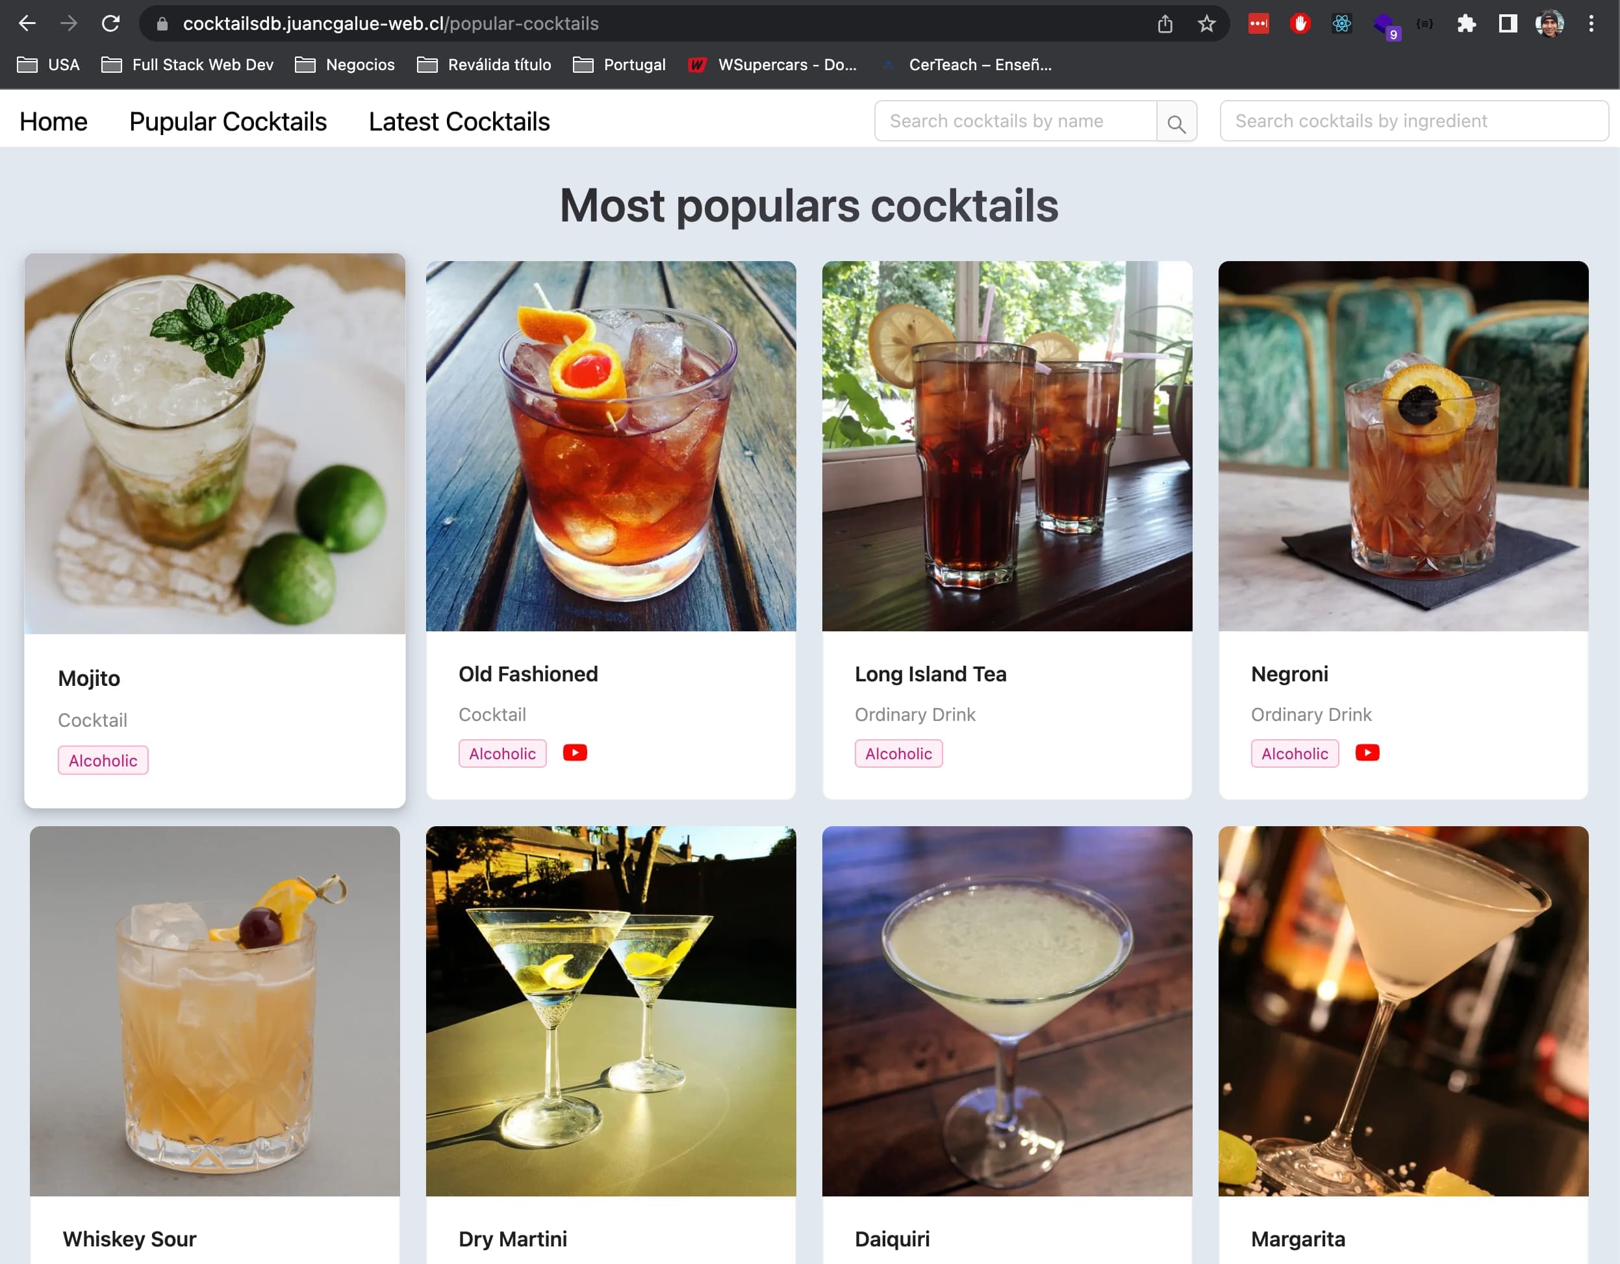
Task: Click Alcoholic tag on Mojito card
Action: [103, 761]
